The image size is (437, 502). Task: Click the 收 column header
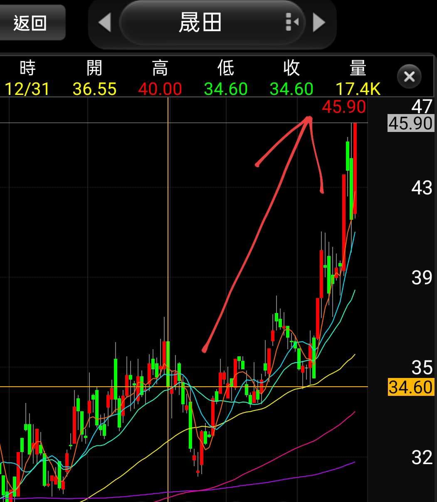click(x=291, y=68)
